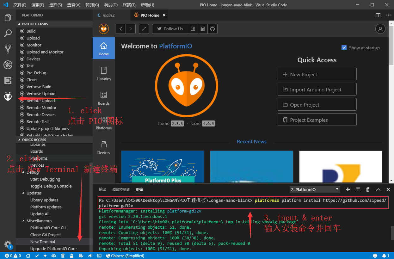Open the 帮助(H) menu
Screen dimensions: 394x259
pyautogui.click(x=147, y=5)
